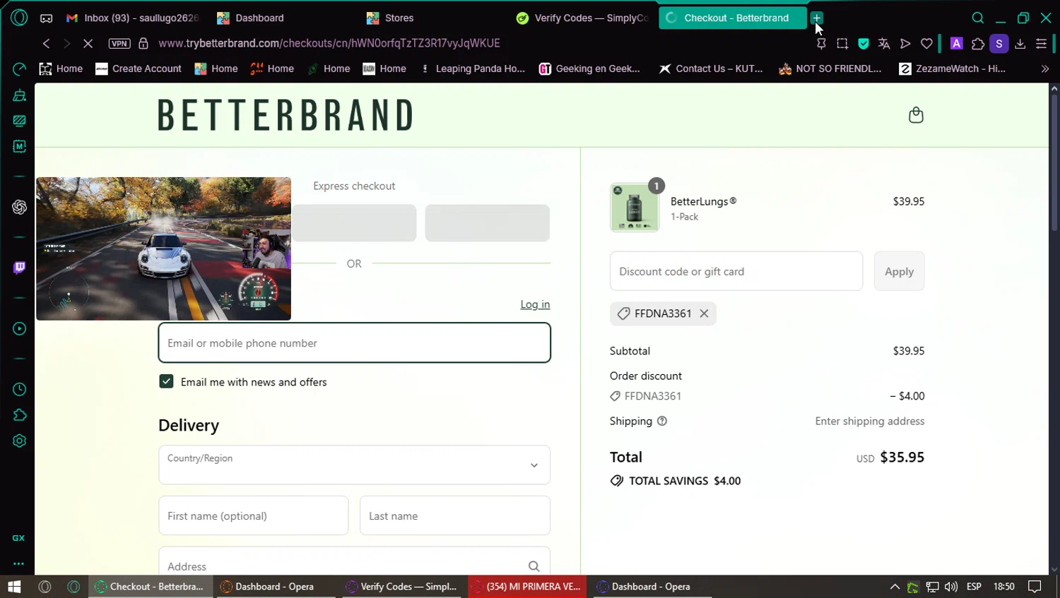Click the snapshot capture icon
The height and width of the screenshot is (598, 1060).
(x=842, y=44)
